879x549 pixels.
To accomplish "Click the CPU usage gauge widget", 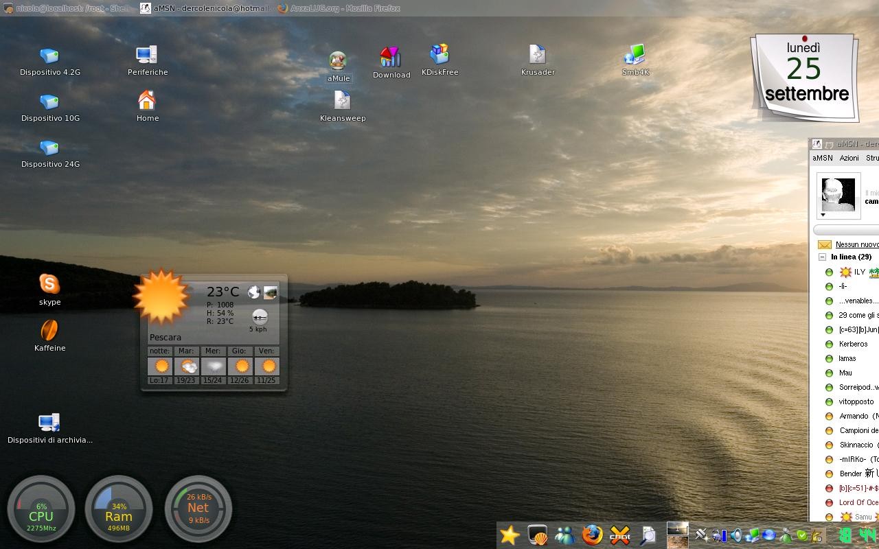I will [41, 509].
